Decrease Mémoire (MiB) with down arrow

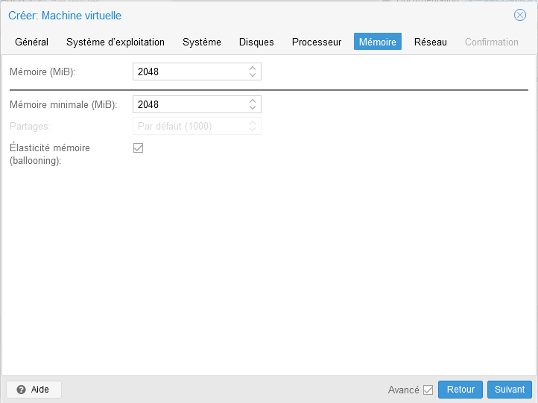[x=253, y=75]
